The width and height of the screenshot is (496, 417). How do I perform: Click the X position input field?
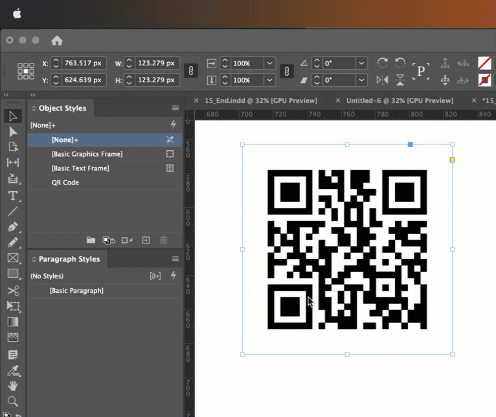pos(84,63)
